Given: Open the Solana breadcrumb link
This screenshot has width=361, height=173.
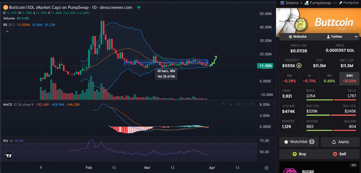Looking at the screenshot, I should point(292,3).
